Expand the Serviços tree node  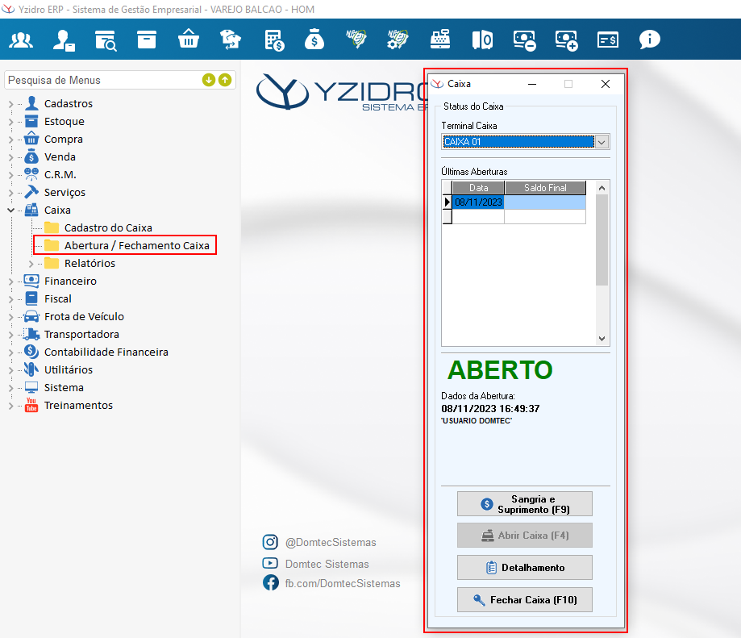[10, 192]
